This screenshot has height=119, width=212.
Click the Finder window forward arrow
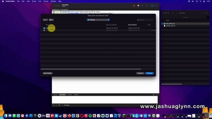click(177, 13)
